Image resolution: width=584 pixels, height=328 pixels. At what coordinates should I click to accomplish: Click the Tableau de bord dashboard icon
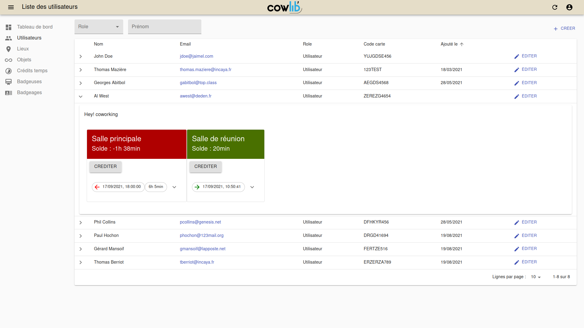pos(9,27)
